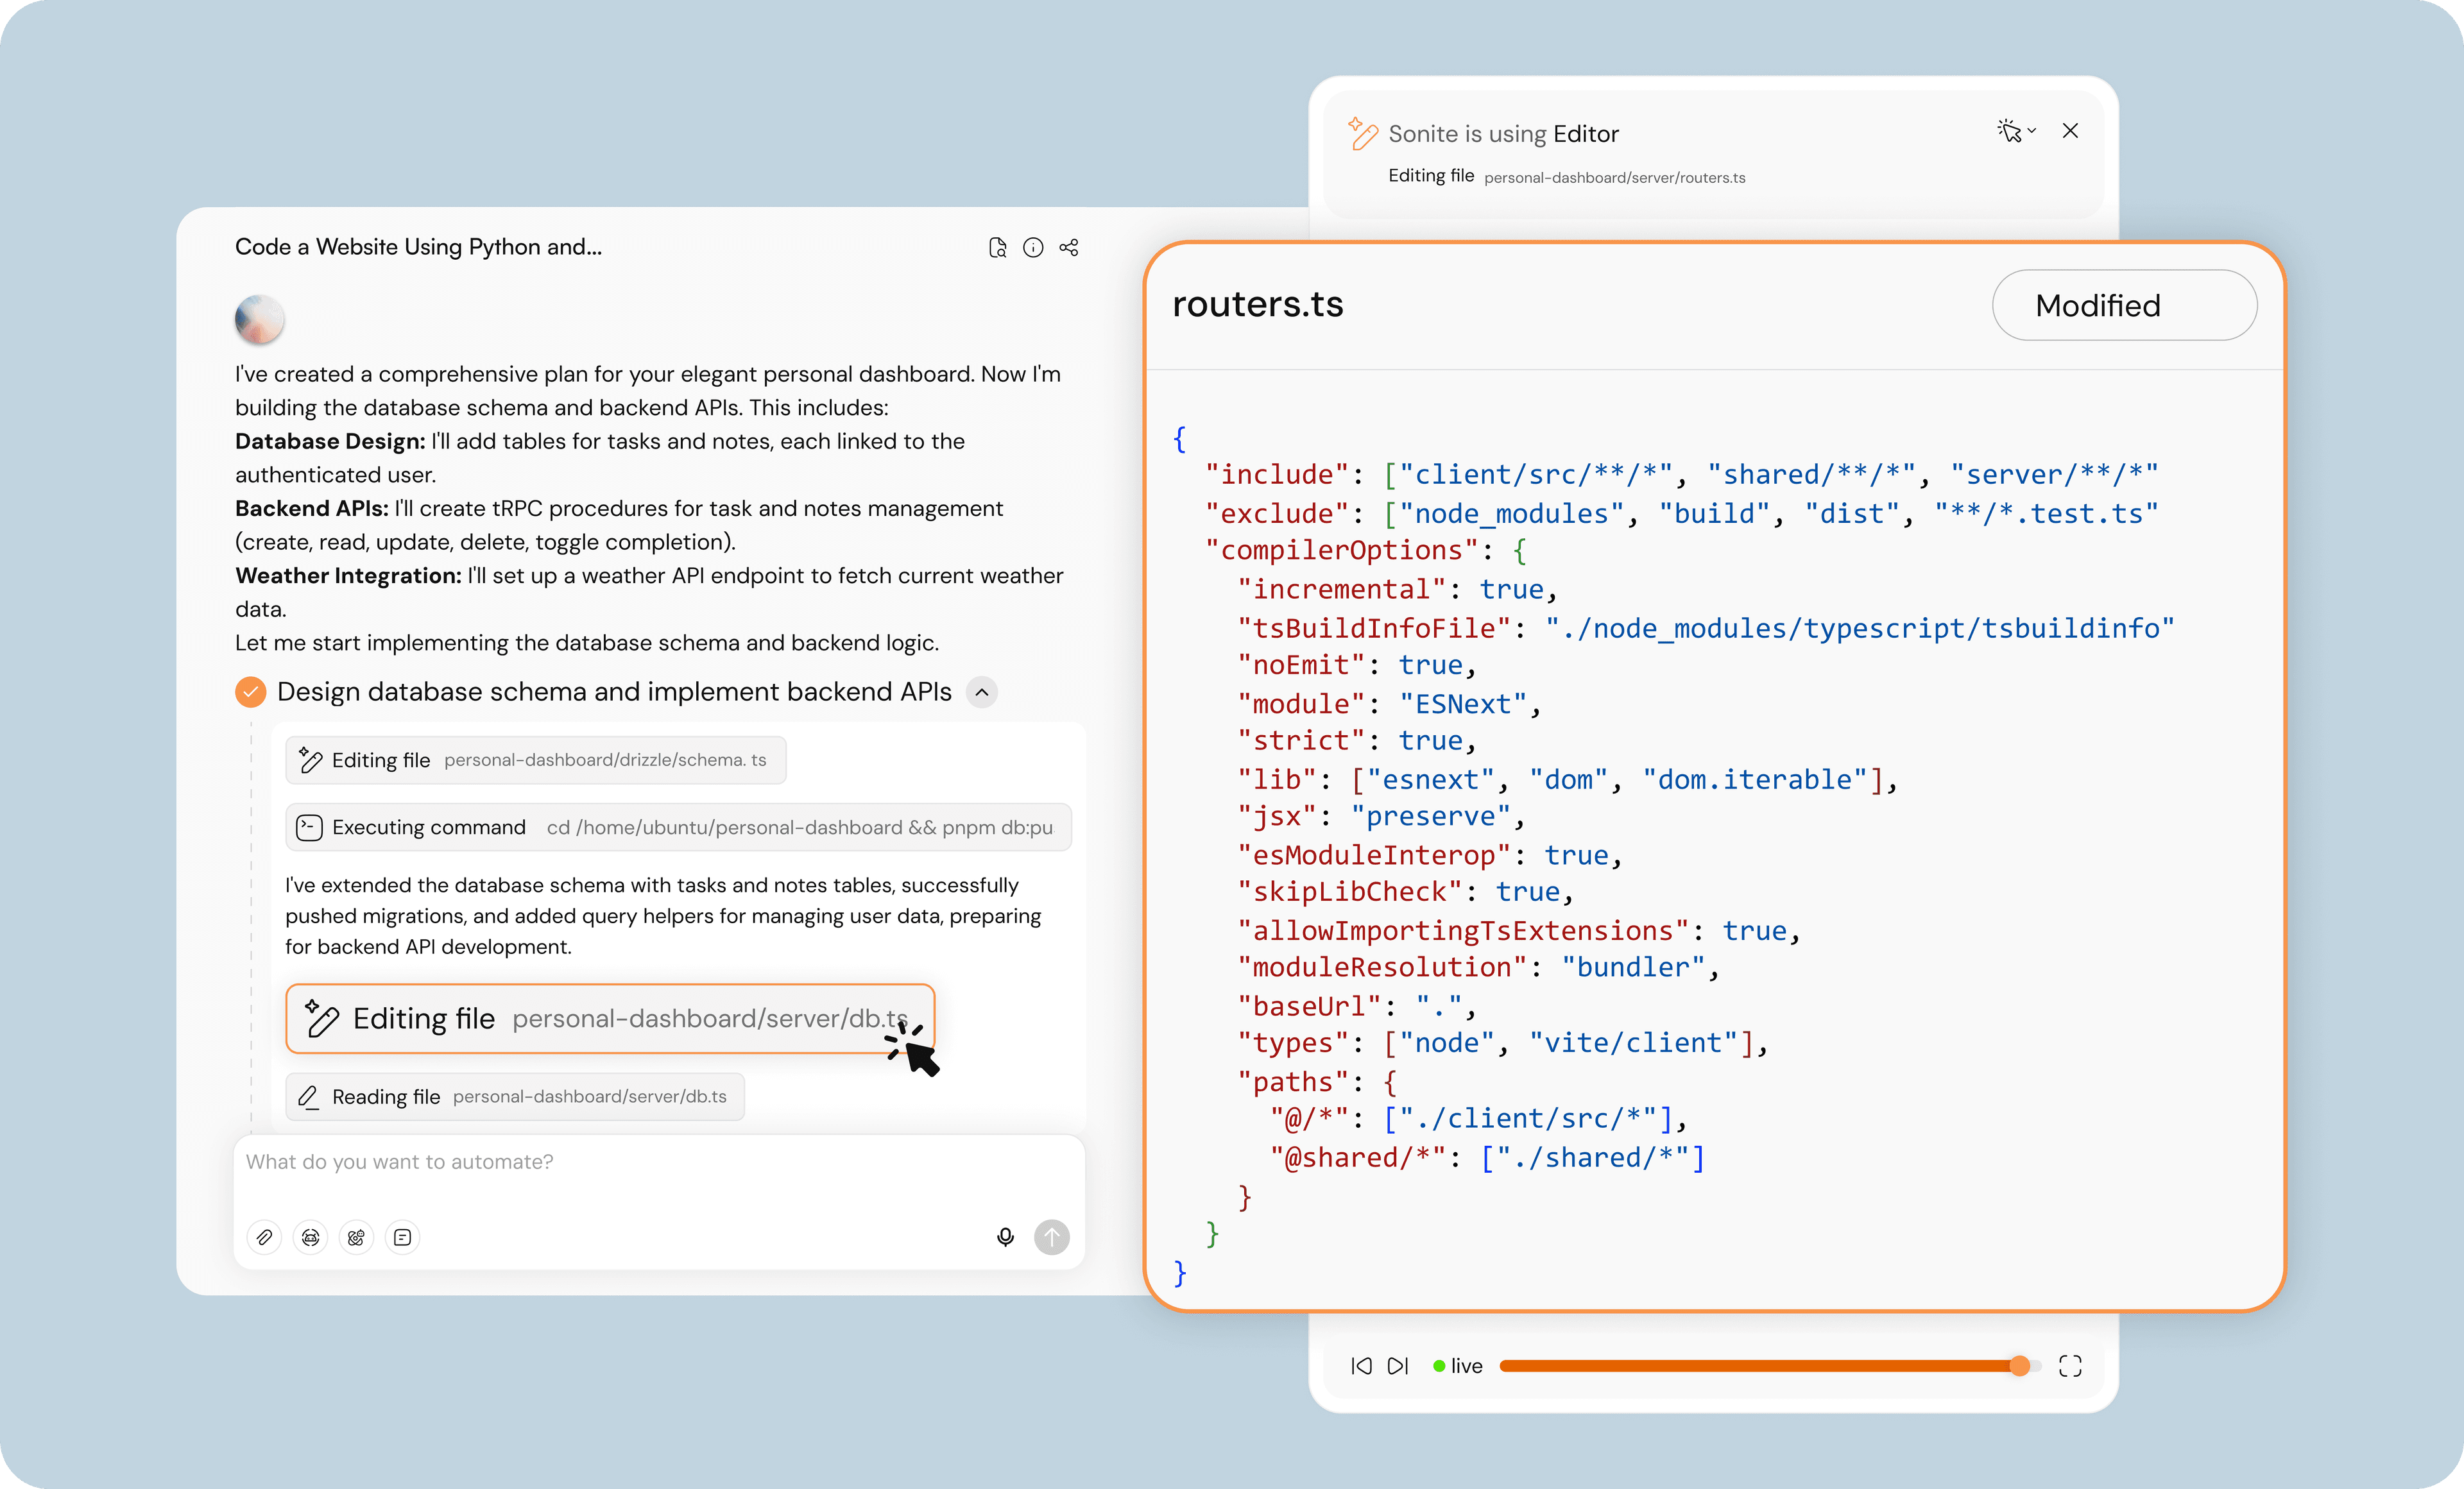Viewport: 2464px width, 1489px height.
Task: Collapse the Design database schema step
Action: 981,691
